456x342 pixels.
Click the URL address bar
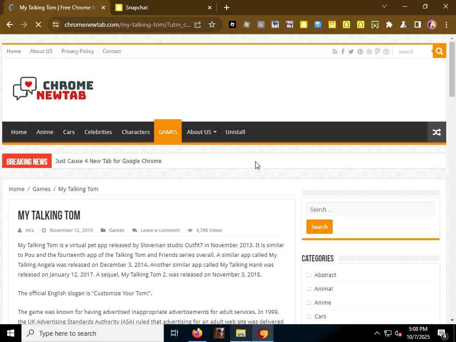[127, 25]
